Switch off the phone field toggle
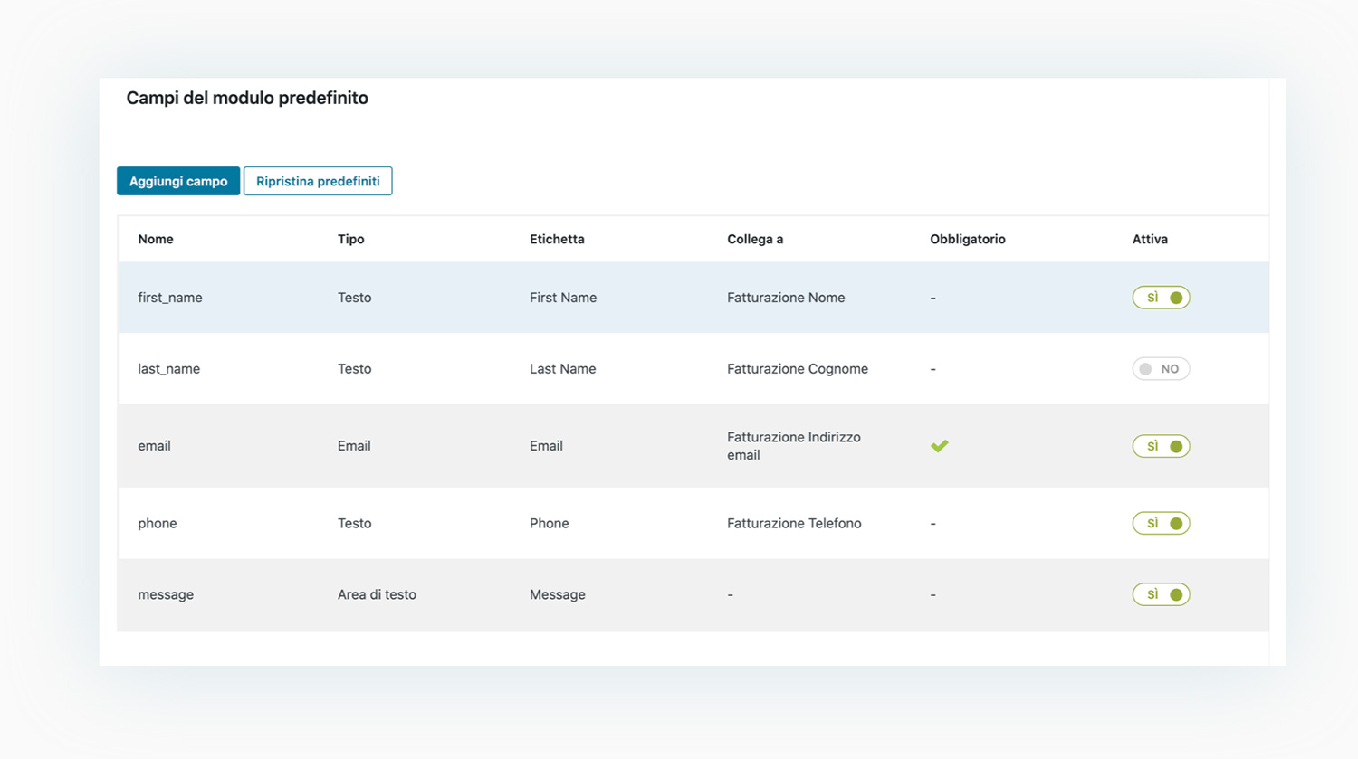 [1161, 523]
